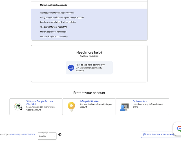Open the floating Google chat widget

pyautogui.click(x=178, y=129)
